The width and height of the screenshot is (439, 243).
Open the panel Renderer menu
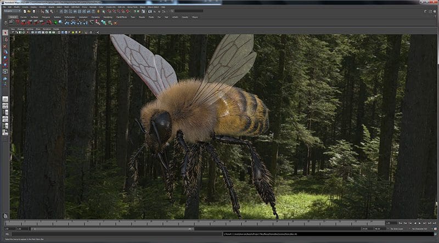(47, 29)
